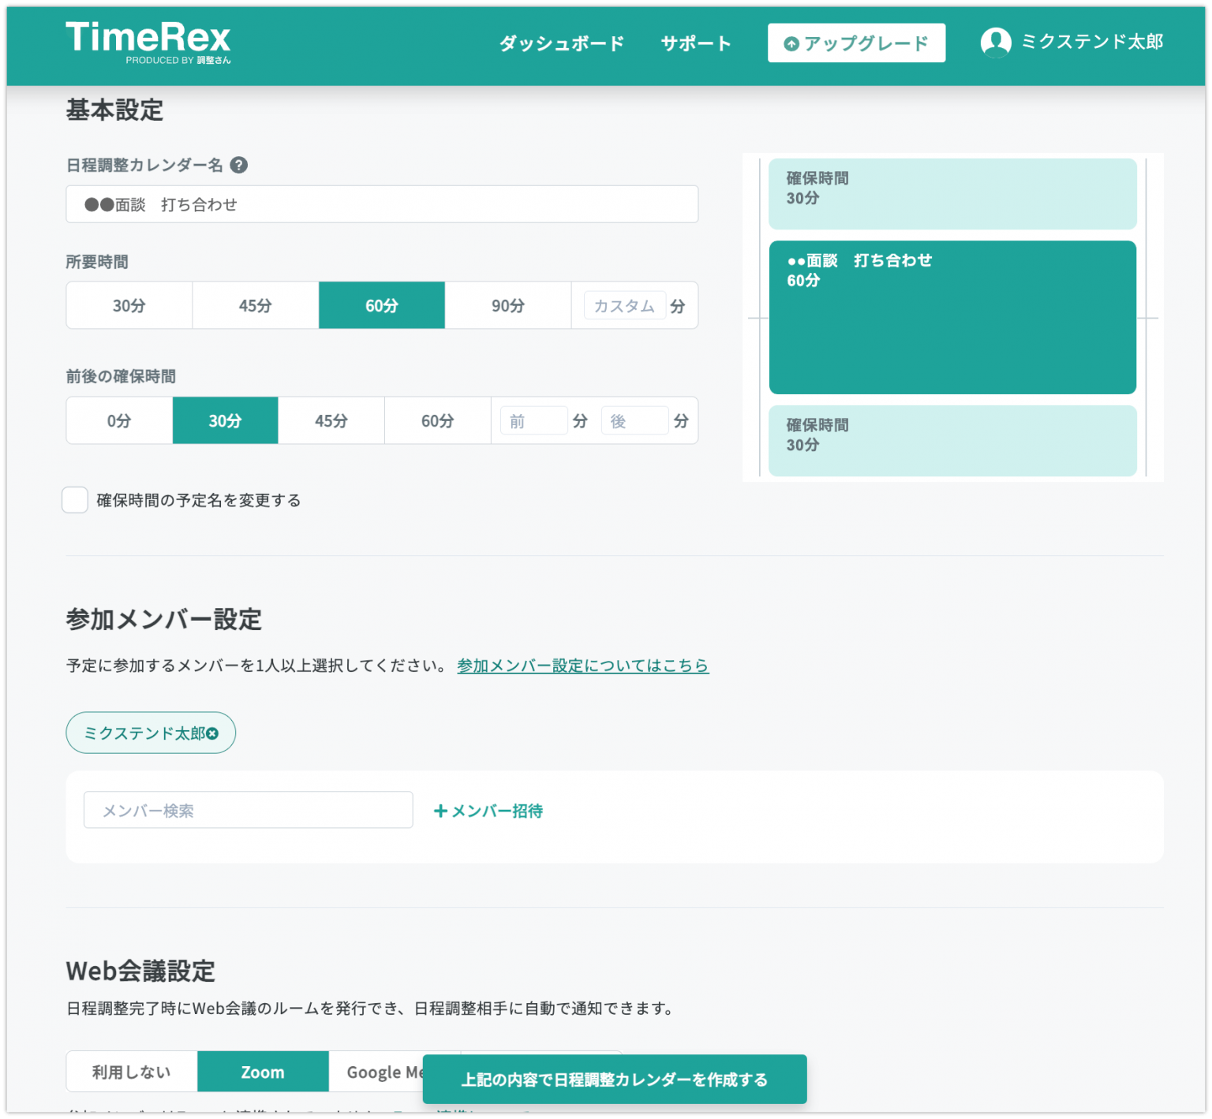This screenshot has height=1119, width=1212.
Task: Set 前後の確保時間 to 0分
Action: pos(118,420)
